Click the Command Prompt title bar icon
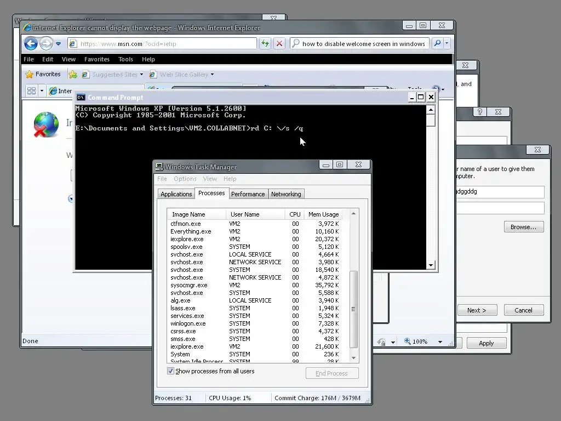561x421 pixels. 81,98
